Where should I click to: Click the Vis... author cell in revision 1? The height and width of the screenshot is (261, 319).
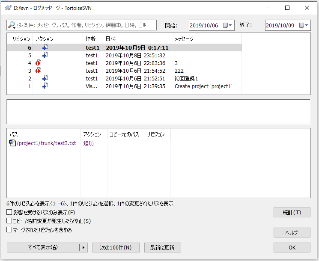point(91,86)
